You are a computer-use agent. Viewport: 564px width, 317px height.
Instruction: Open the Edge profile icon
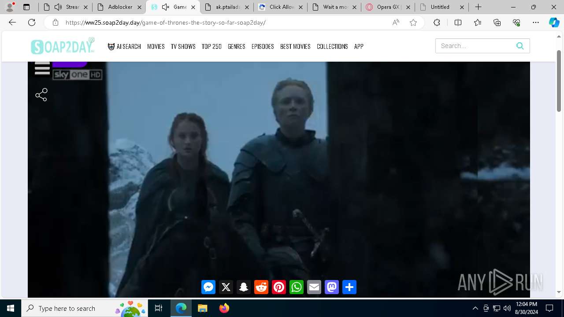click(x=10, y=7)
